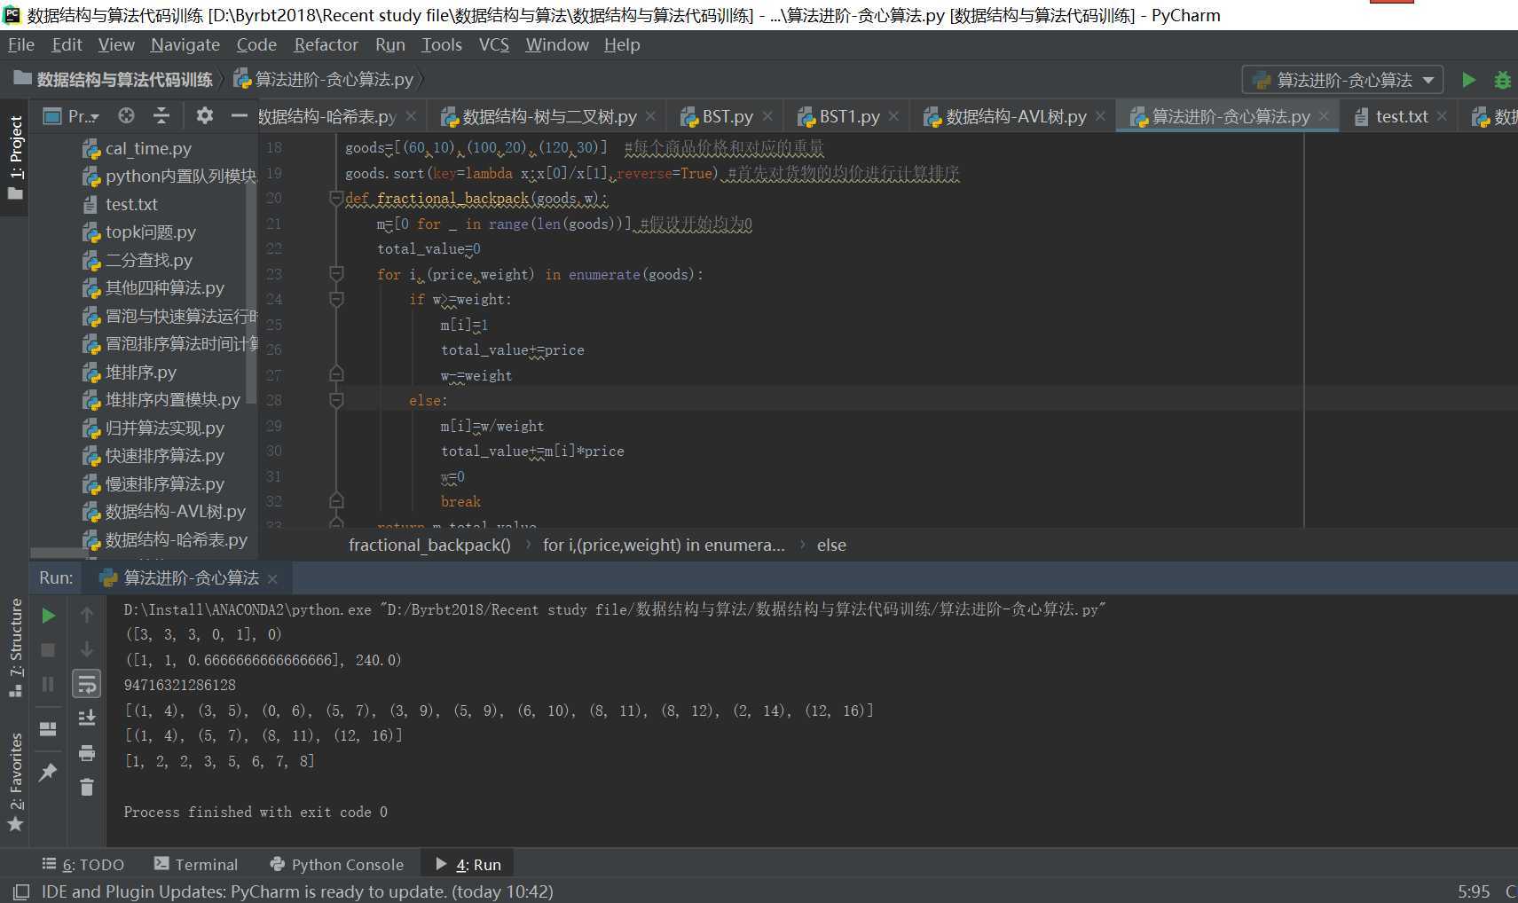Close the BST.py tab

tap(767, 116)
